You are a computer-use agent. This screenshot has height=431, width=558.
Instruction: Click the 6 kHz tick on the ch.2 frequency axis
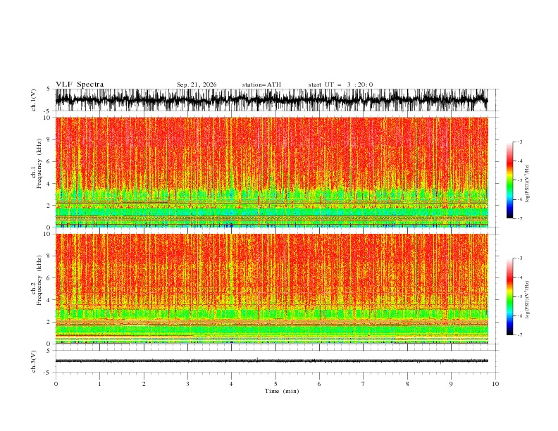pyautogui.click(x=50, y=277)
